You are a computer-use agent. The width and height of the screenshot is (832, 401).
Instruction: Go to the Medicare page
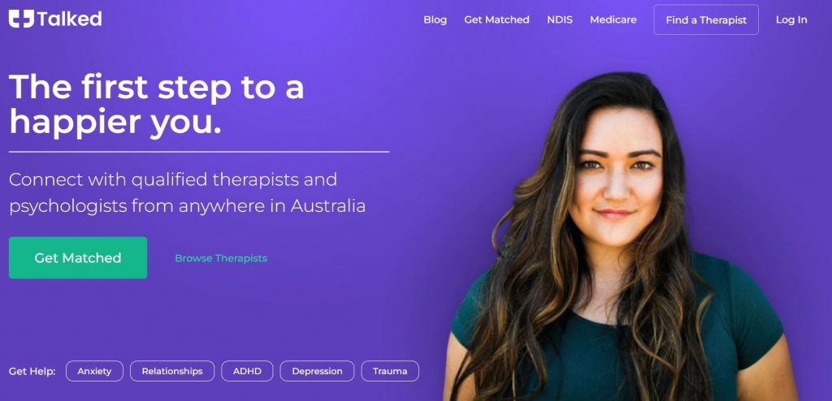click(x=613, y=19)
